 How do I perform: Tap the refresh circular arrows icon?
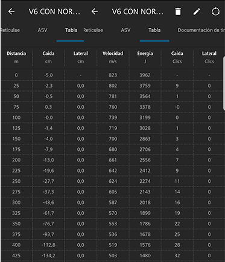pyautogui.click(x=215, y=11)
